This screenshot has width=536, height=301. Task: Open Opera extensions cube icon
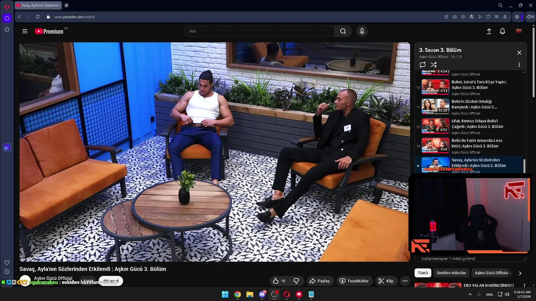517,17
